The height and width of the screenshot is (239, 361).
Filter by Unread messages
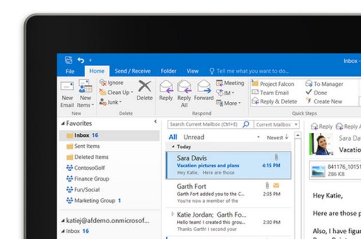tap(194, 137)
